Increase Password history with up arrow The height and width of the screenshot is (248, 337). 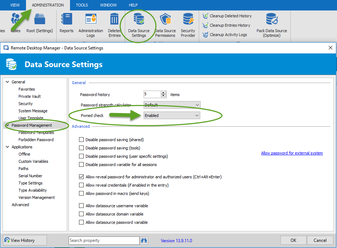pos(164,93)
